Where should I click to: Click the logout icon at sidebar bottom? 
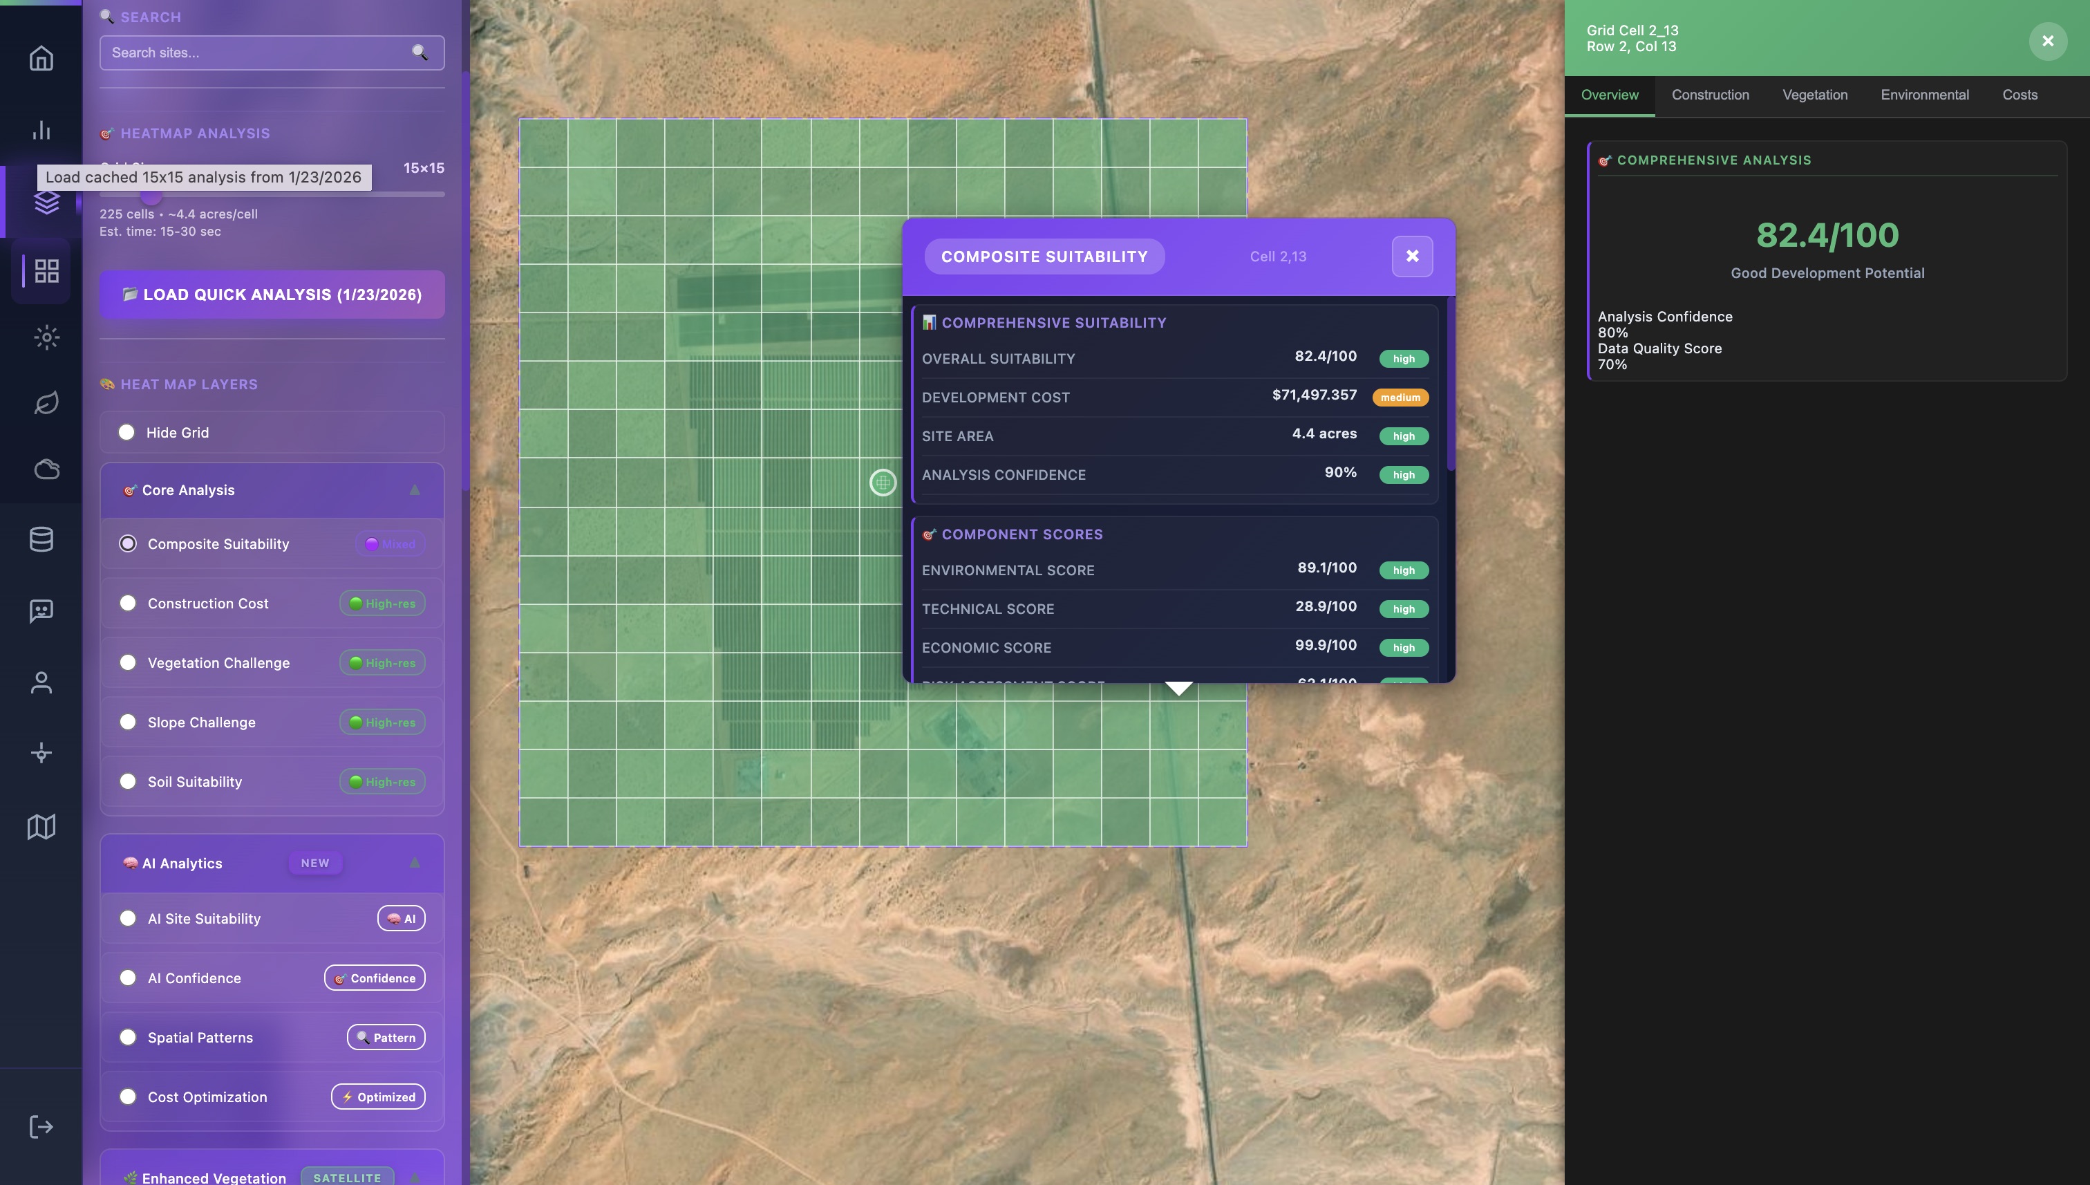coord(41,1126)
